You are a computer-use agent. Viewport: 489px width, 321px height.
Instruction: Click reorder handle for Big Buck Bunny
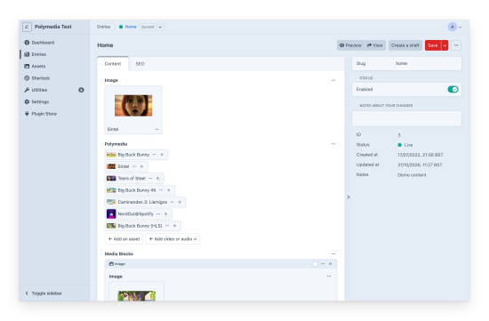[x=162, y=155]
